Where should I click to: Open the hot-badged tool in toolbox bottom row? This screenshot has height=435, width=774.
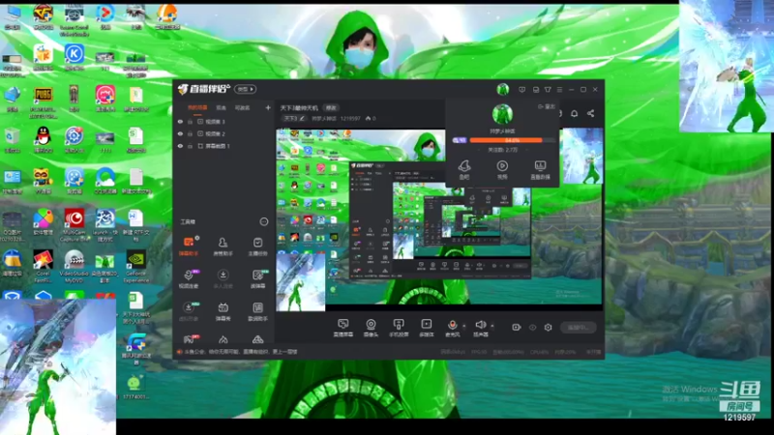click(189, 339)
